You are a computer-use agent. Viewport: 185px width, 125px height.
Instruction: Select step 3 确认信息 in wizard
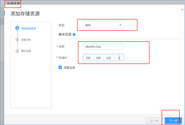pos(23,51)
